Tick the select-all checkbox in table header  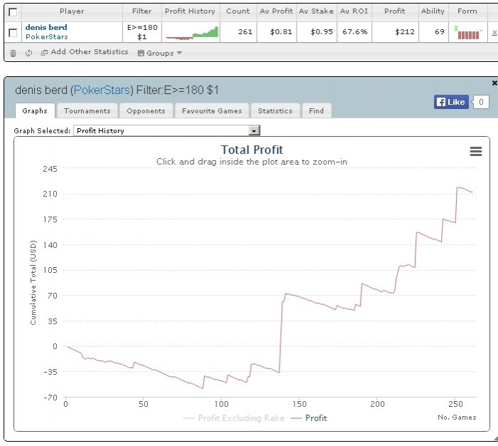[13, 12]
